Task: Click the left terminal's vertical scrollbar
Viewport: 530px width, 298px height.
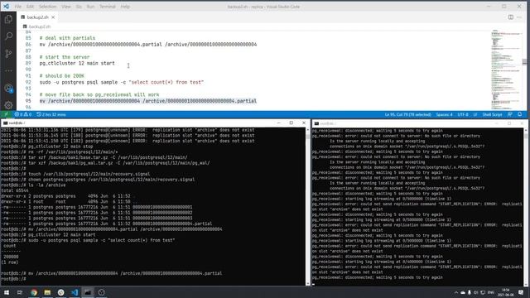Action: point(307,206)
